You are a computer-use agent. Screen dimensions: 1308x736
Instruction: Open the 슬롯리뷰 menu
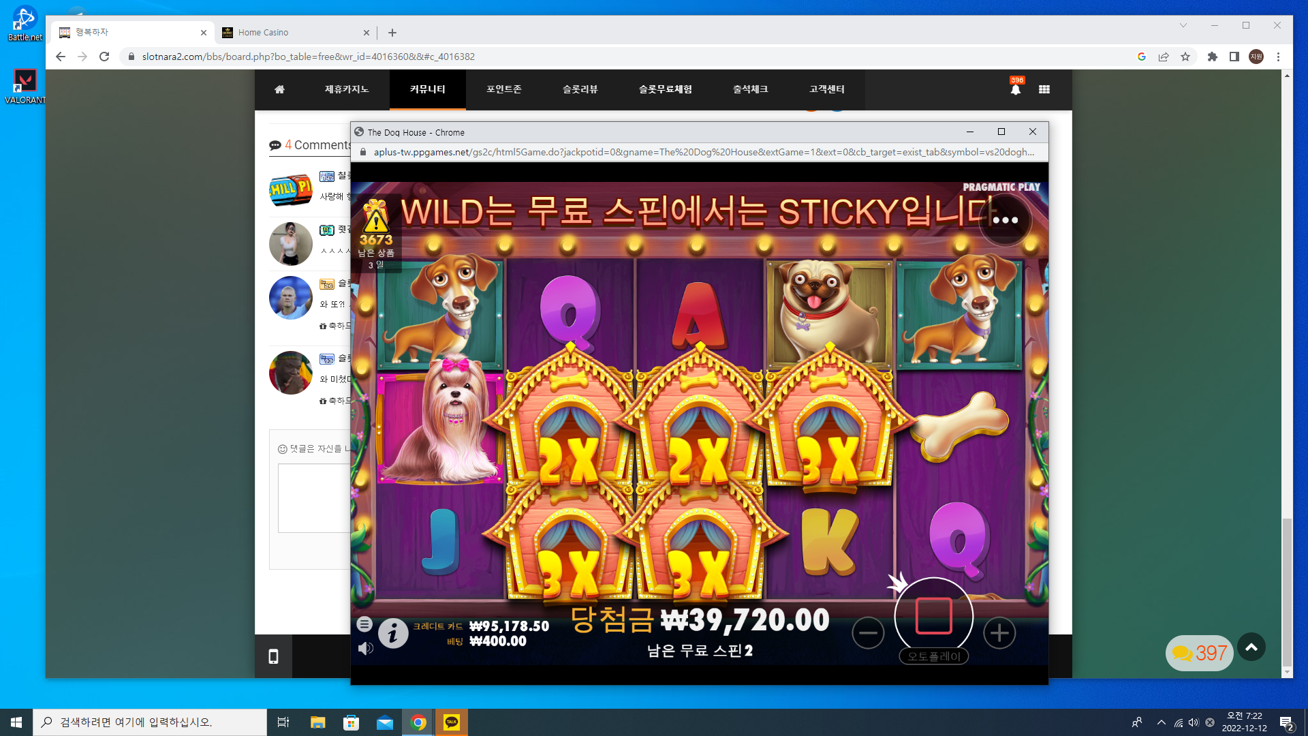580,89
